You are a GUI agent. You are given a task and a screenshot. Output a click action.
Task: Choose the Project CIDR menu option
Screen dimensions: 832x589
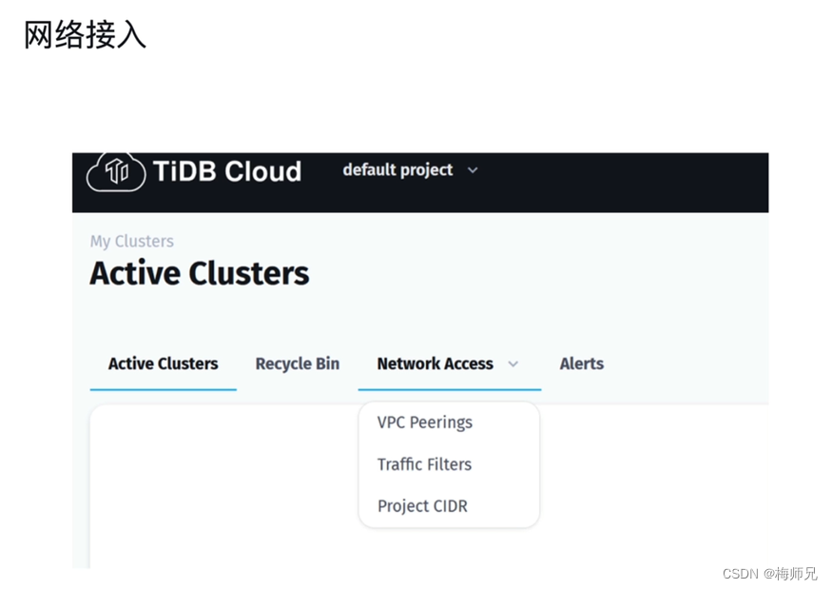421,506
